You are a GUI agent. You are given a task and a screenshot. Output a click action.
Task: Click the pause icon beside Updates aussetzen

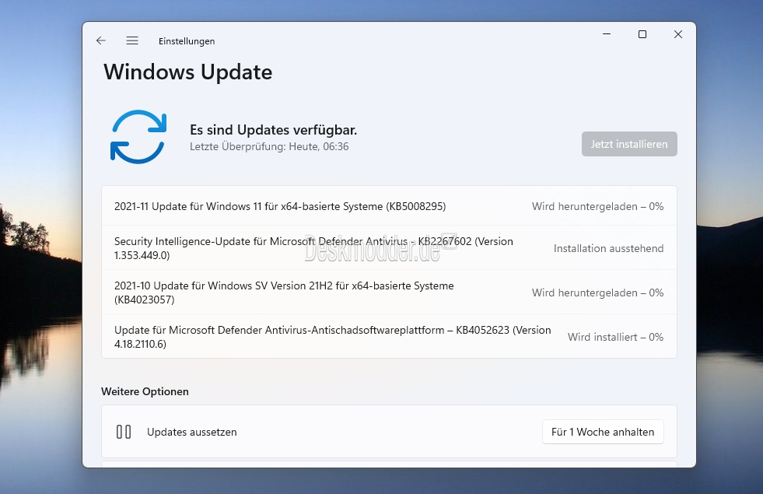click(124, 432)
